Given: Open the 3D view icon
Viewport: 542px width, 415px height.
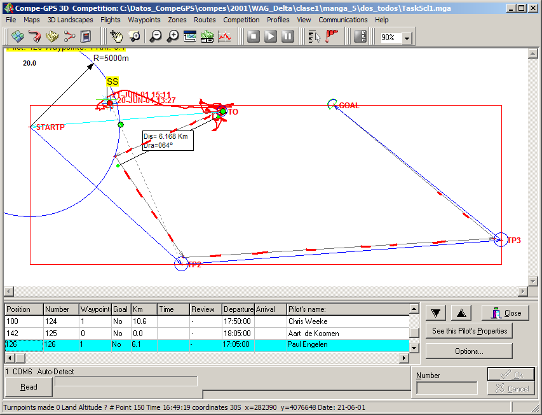Looking at the screenshot, I should pyautogui.click(x=207, y=36).
